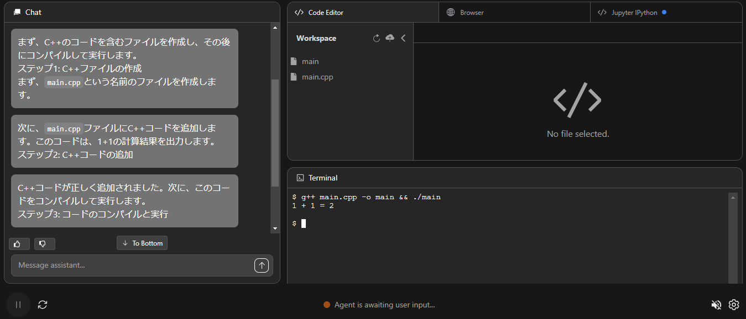Viewport: 746px width, 319px height.
Task: Click the To Bottom button
Action: coord(142,243)
